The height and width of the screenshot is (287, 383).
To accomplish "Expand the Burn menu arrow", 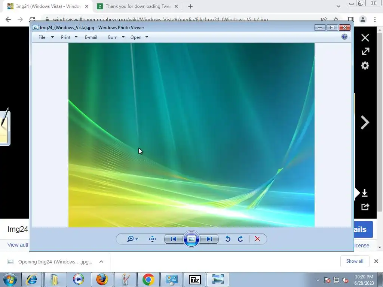I will [x=123, y=37].
